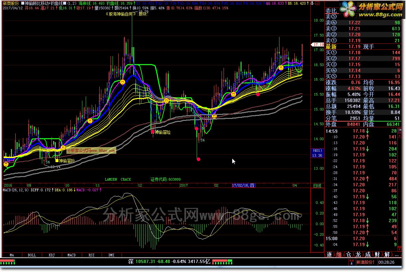Select the 成 tab in quote panel
The width and height of the screenshot is (406, 272).
point(368,255)
